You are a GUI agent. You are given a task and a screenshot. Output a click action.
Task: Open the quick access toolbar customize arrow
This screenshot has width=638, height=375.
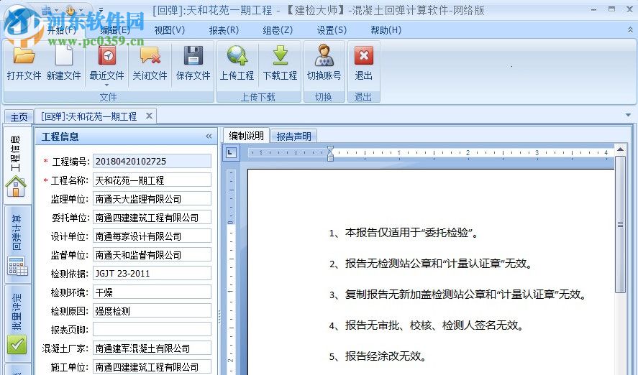click(101, 10)
